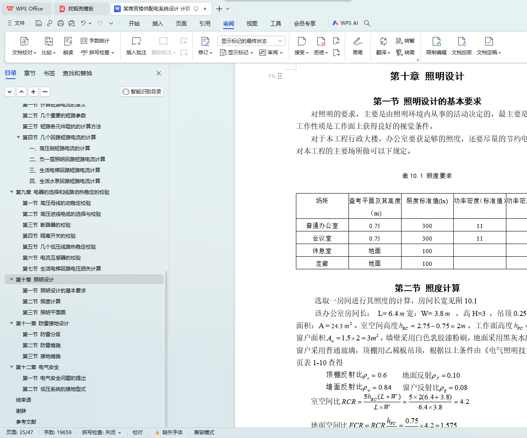The image size is (527, 438).
Task: Click the 比较 compare documents icon
Action: [48, 41]
